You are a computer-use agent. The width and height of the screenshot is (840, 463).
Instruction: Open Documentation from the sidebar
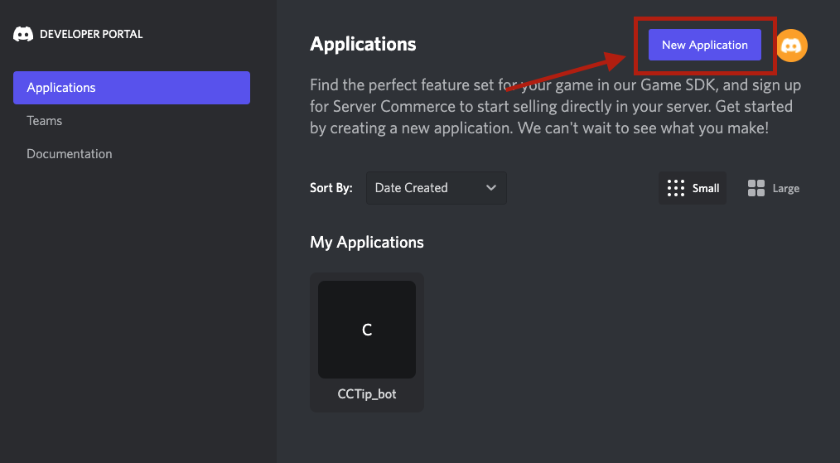pos(70,154)
